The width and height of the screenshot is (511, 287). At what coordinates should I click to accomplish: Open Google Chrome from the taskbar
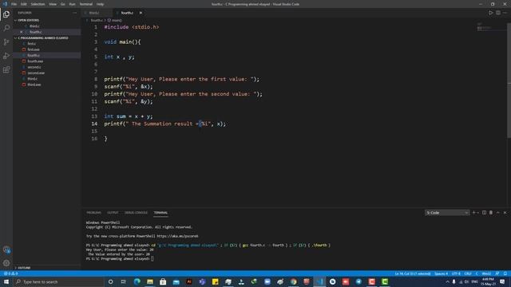click(293, 281)
